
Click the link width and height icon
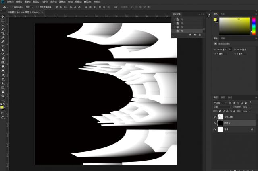pyautogui.click(x=230, y=49)
